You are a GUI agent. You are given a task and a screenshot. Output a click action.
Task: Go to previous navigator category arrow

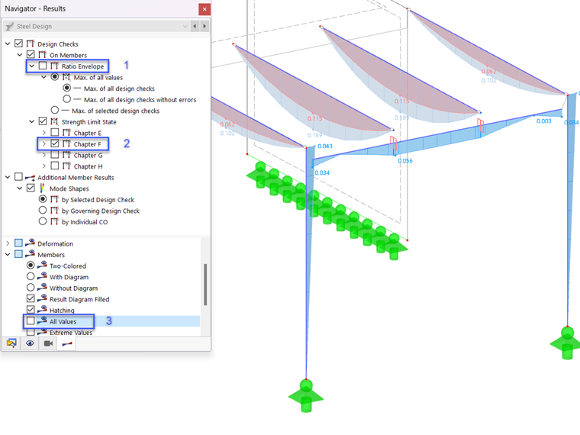tap(195, 26)
